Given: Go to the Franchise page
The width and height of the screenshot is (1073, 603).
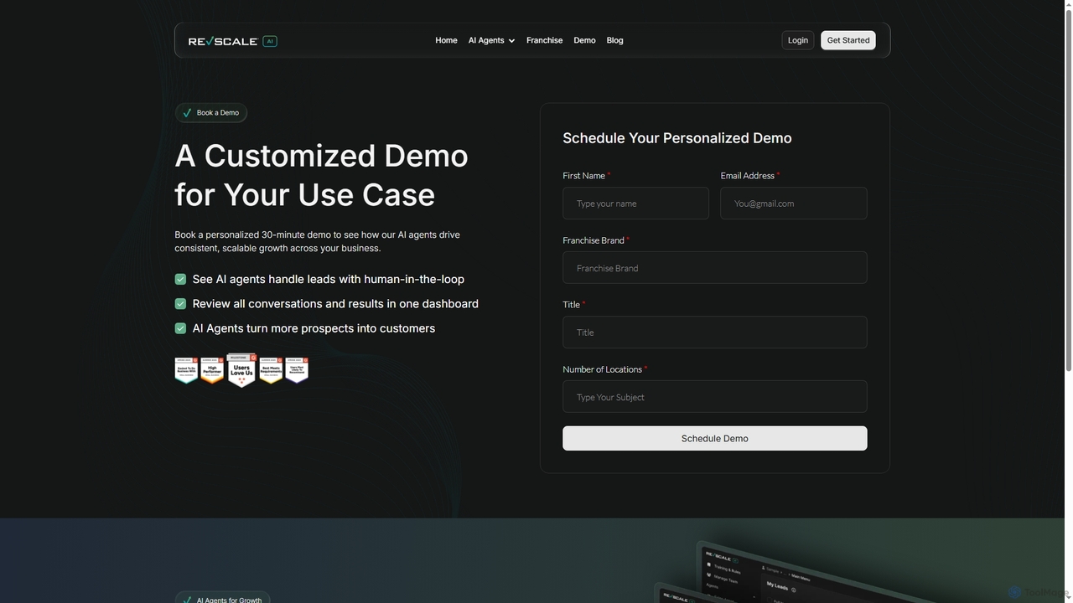Looking at the screenshot, I should (x=544, y=40).
